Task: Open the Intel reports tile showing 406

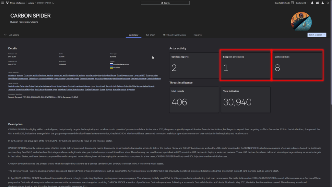Action: pos(194,100)
